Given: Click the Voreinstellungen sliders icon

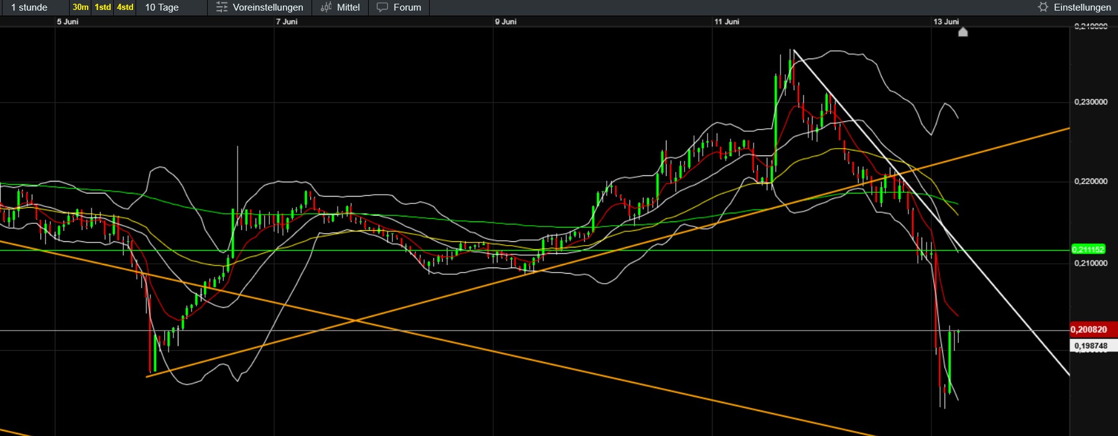Looking at the screenshot, I should (222, 7).
